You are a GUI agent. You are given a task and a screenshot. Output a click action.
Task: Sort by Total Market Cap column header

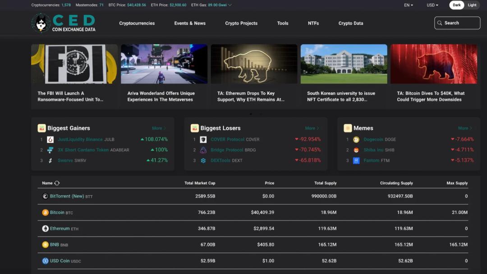click(x=200, y=183)
